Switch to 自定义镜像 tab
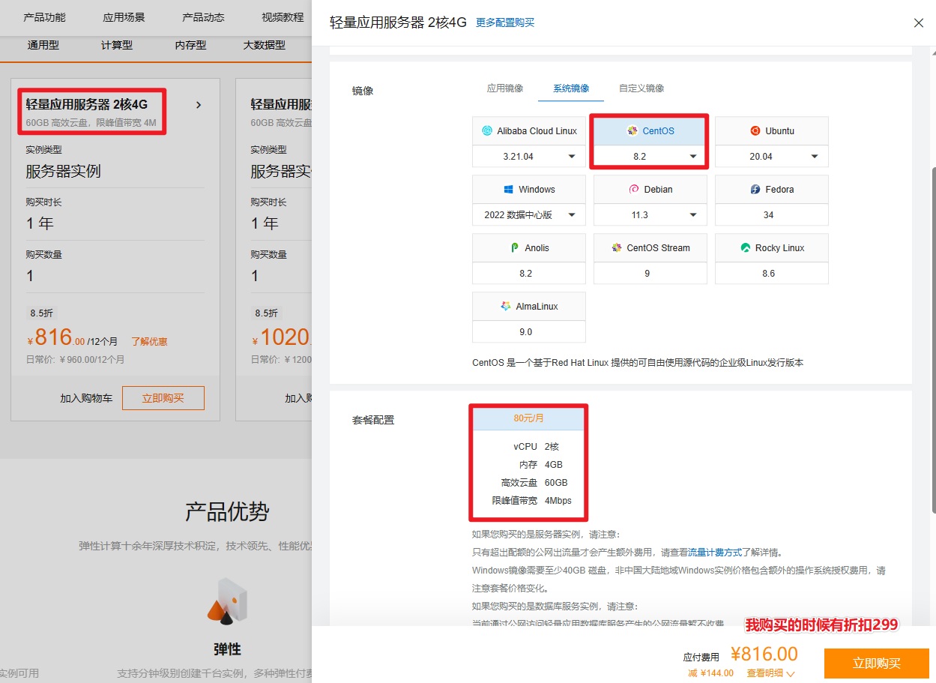Screen dimensions: 936x683 coord(641,88)
